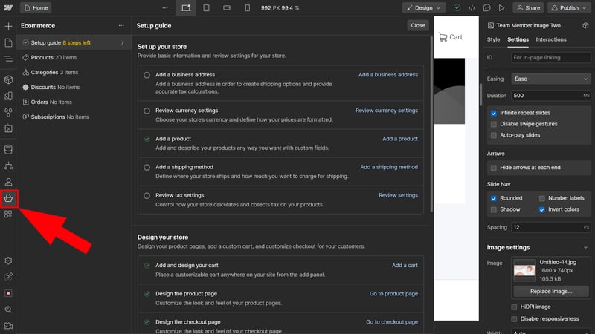Switch to the Interactions tab
The image size is (595, 334).
click(x=551, y=39)
